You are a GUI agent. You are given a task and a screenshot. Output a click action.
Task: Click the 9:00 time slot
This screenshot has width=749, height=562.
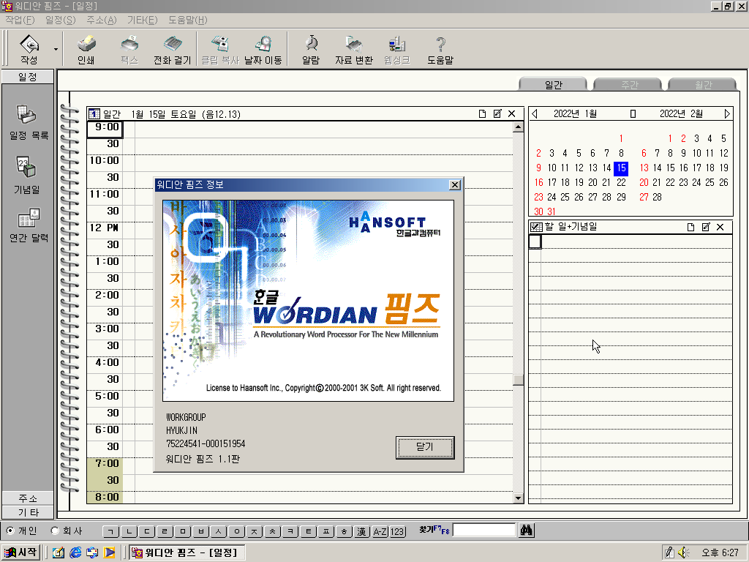click(105, 130)
